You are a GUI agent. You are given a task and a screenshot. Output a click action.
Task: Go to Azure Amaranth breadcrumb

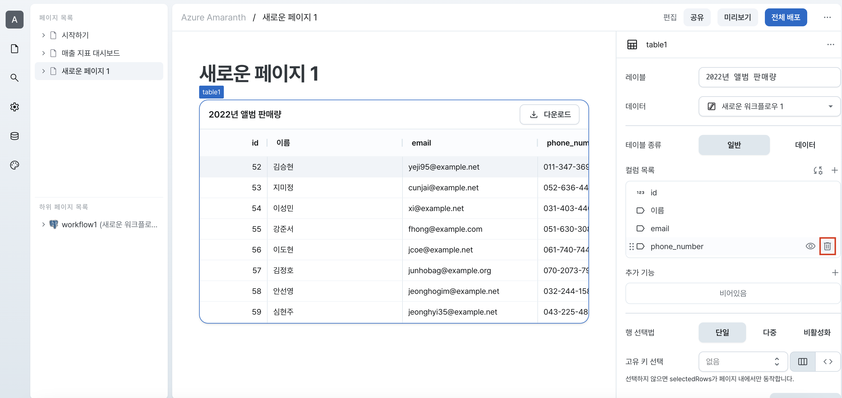pos(213,17)
